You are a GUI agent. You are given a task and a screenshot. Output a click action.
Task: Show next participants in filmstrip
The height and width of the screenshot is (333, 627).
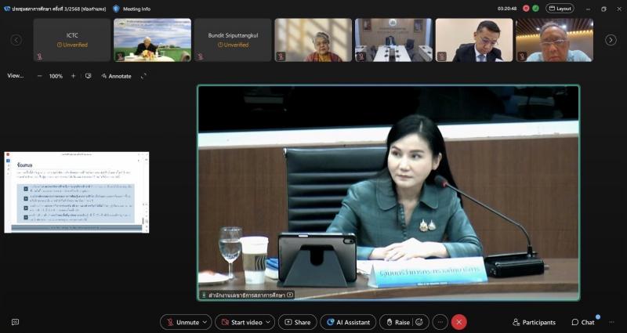click(x=611, y=40)
